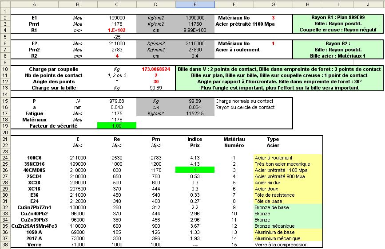Select the E1 value 199000
The height and width of the screenshot is (249, 385).
(117, 18)
